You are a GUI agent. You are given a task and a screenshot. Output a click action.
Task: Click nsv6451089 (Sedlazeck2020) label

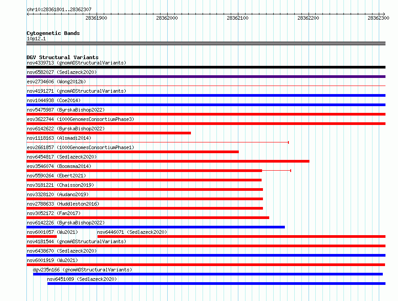click(x=82, y=279)
